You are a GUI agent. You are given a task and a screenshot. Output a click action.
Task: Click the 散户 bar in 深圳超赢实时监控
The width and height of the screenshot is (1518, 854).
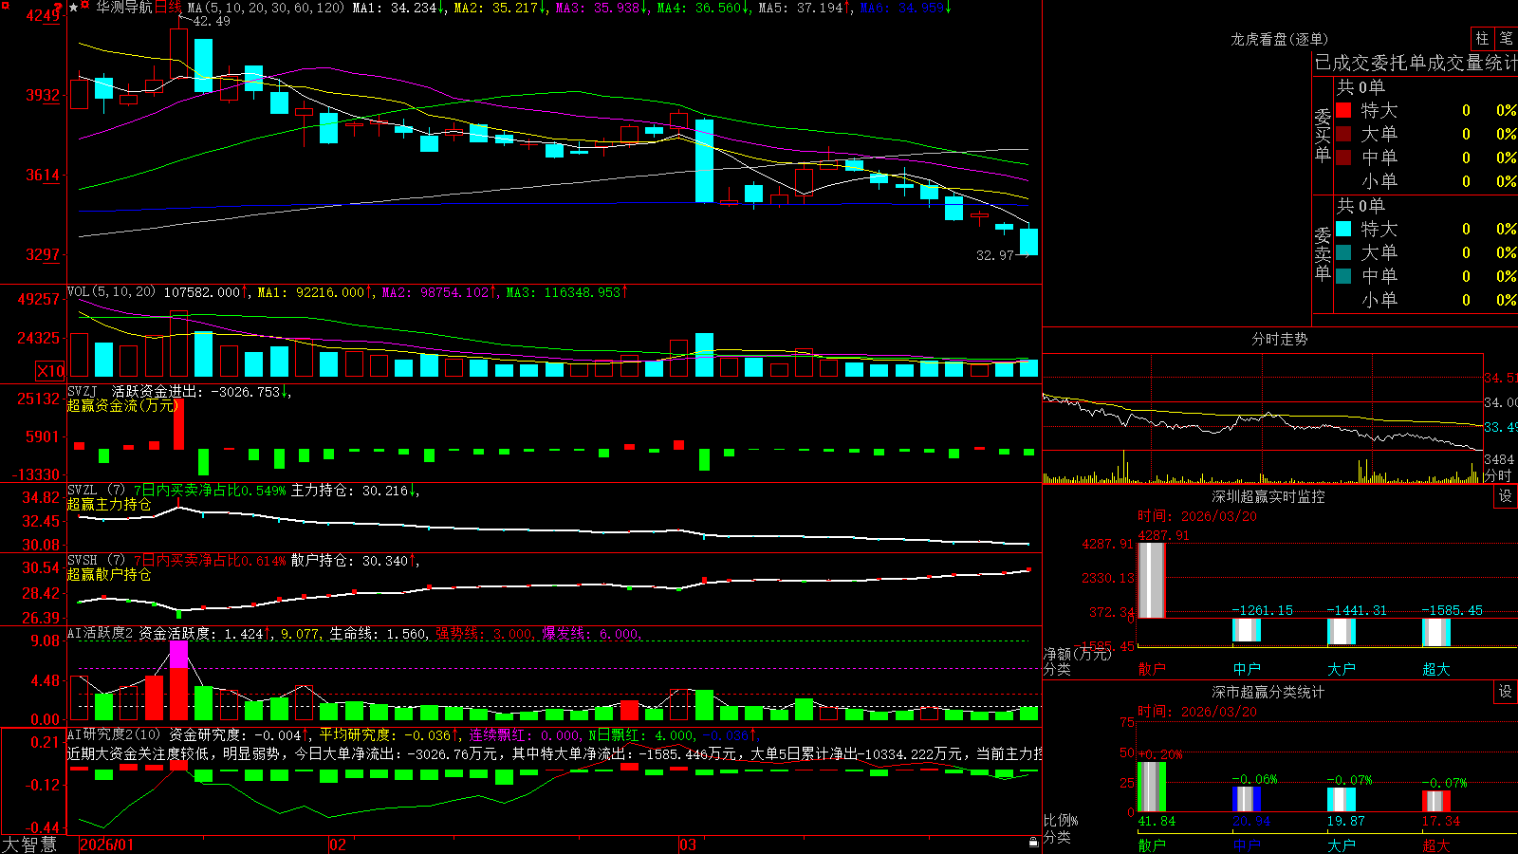click(x=1151, y=580)
